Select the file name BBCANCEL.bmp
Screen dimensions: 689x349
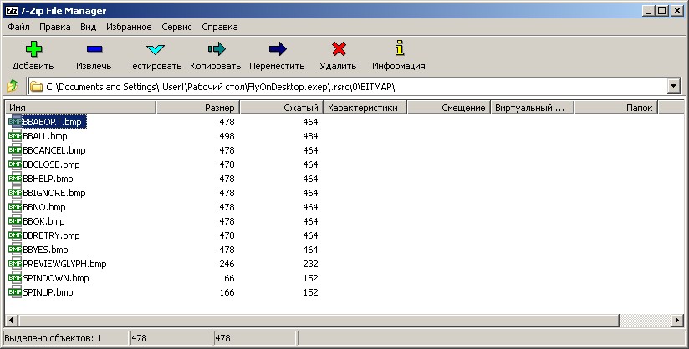pyautogui.click(x=54, y=150)
